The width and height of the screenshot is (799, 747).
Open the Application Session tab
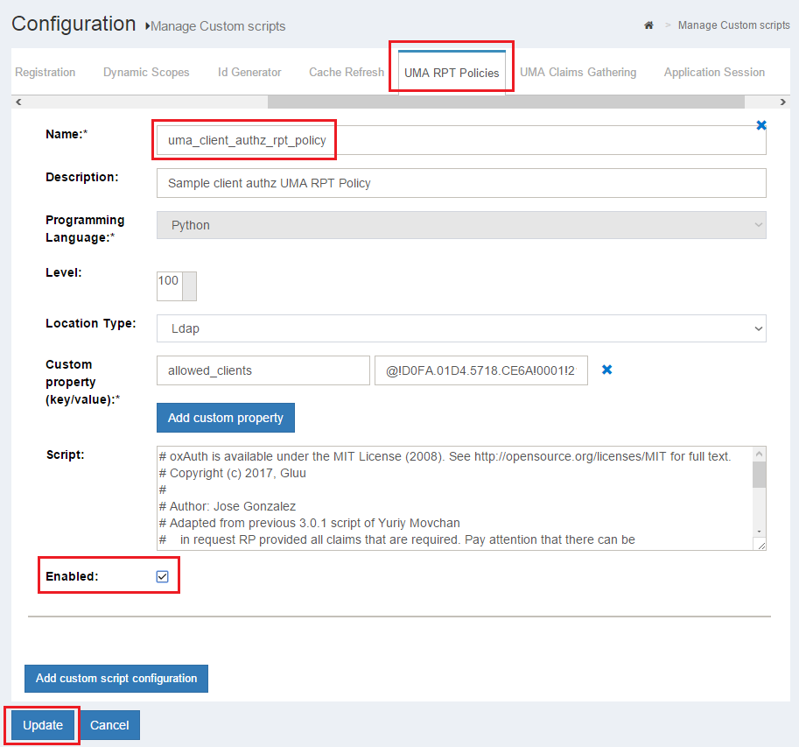click(x=714, y=73)
